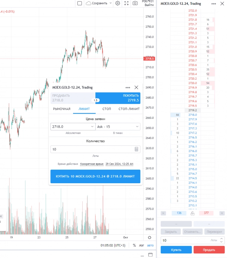Open calculator icon in quantity field

[136, 149]
